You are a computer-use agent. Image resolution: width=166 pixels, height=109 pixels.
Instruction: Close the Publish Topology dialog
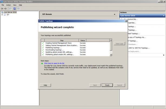coord(126,21)
